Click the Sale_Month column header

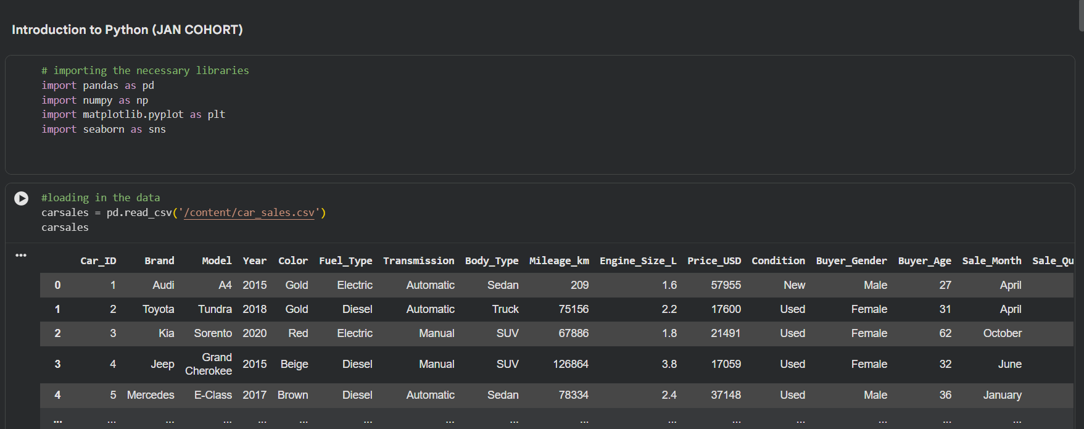992,260
